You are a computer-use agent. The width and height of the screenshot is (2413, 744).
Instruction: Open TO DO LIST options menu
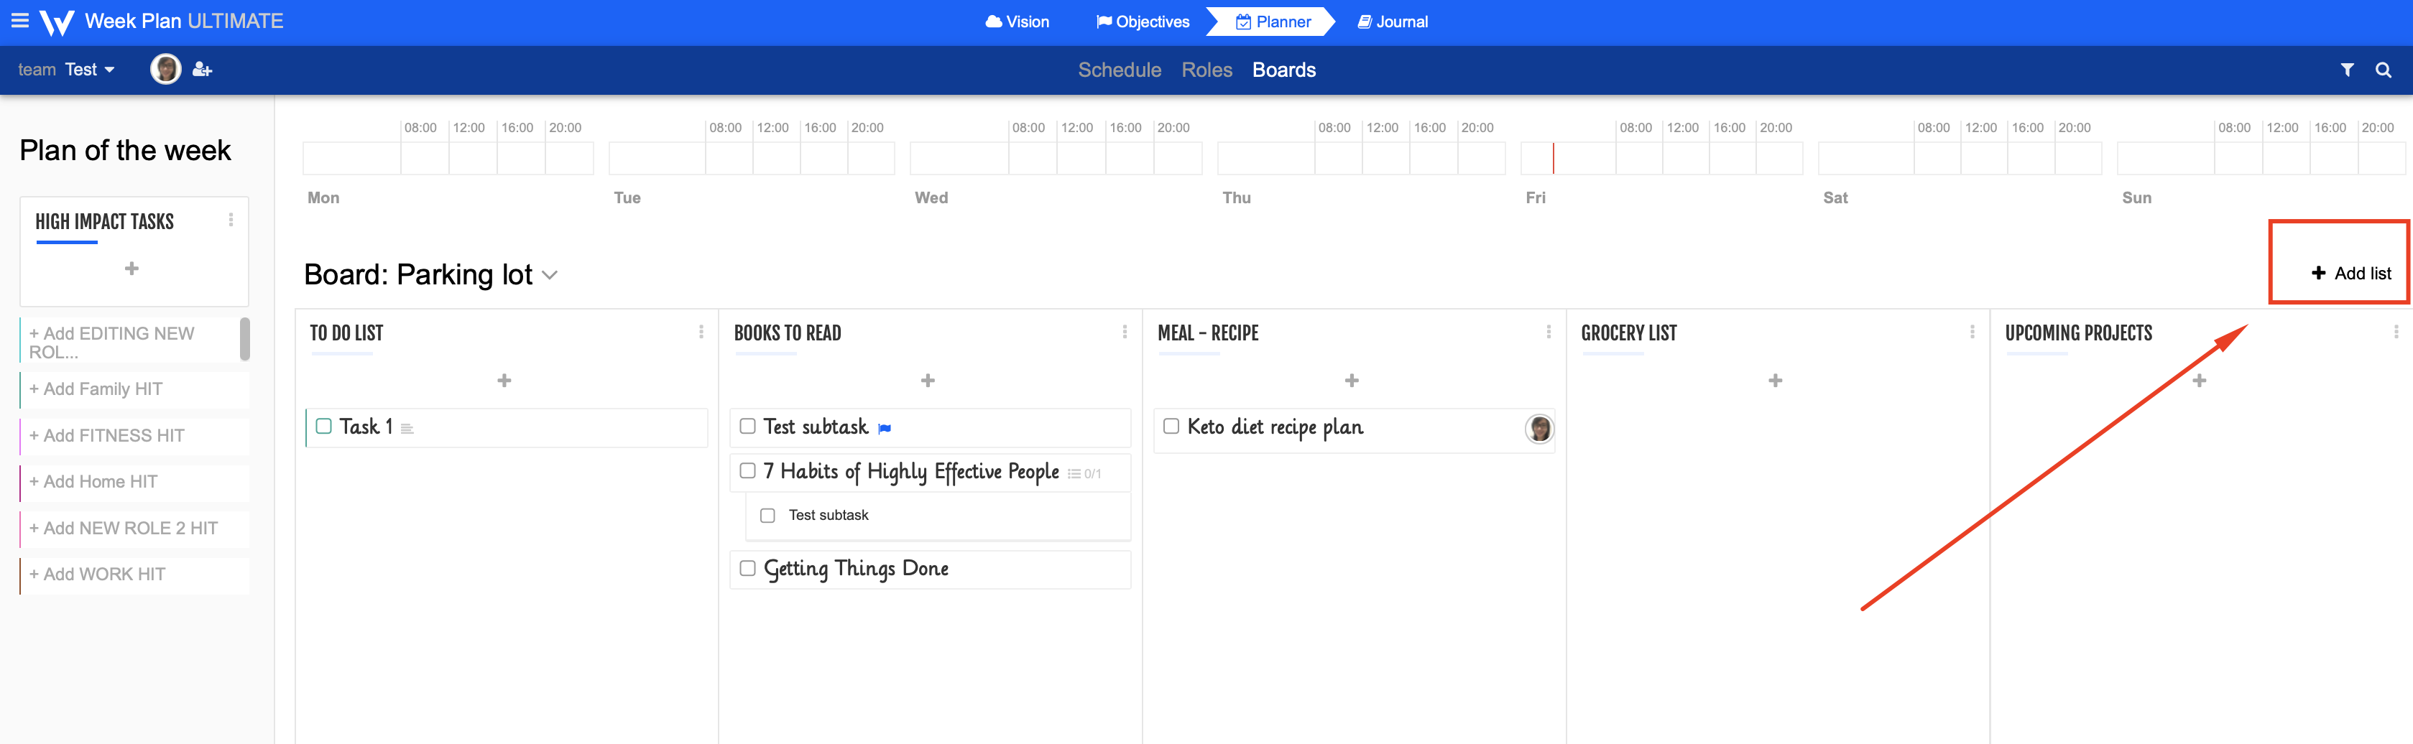click(701, 333)
